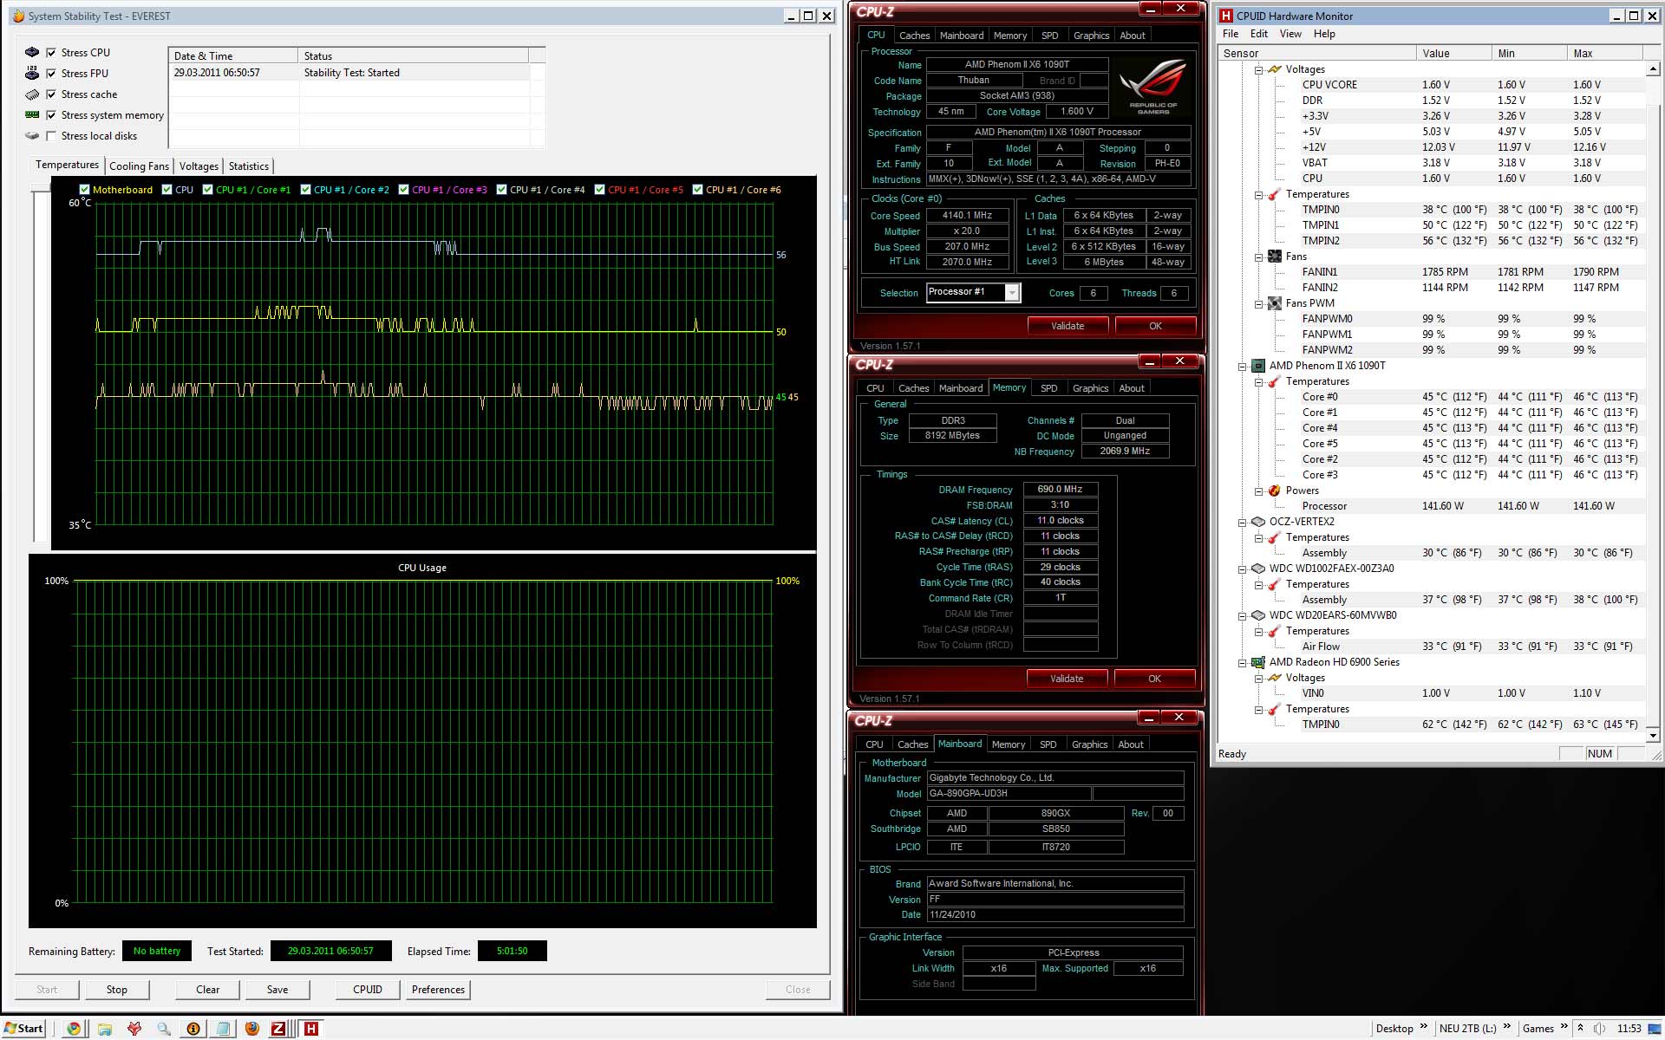This screenshot has width=1665, height=1040.
Task: Uncheck the Stress CPU checkbox
Action: tap(51, 53)
